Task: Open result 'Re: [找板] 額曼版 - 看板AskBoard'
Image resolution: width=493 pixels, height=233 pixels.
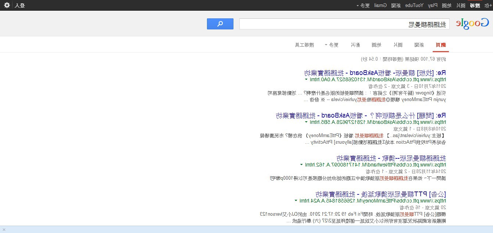Action: pyautogui.click(x=375, y=72)
